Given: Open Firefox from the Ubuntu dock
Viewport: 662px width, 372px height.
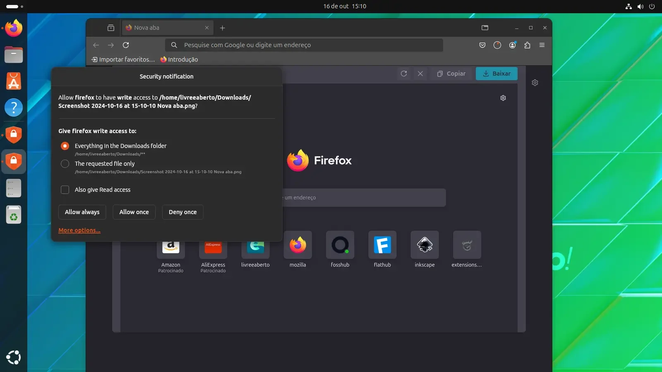Looking at the screenshot, I should (14, 28).
